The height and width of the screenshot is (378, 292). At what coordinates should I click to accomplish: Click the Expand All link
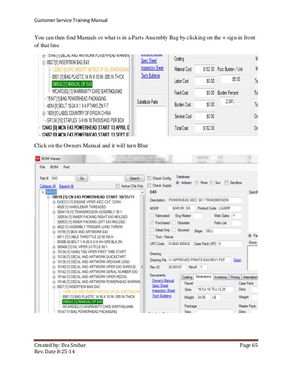66,186
